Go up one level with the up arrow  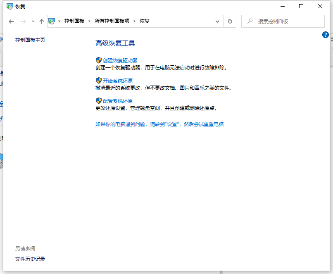click(x=41, y=21)
